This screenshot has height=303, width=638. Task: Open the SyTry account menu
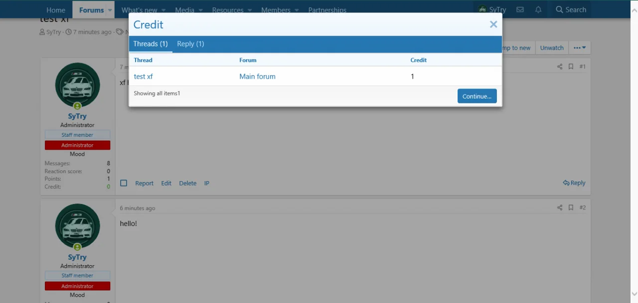[492, 9]
